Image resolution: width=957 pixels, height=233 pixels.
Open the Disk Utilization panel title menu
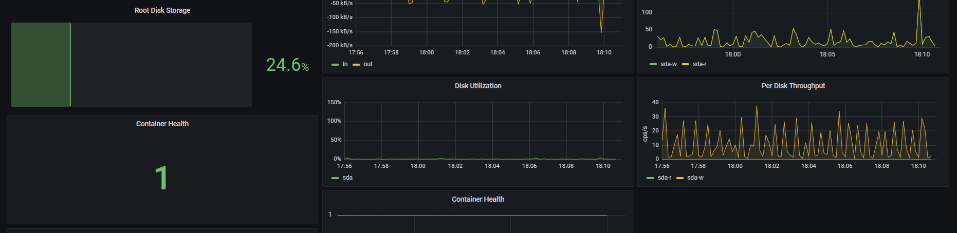[478, 86]
